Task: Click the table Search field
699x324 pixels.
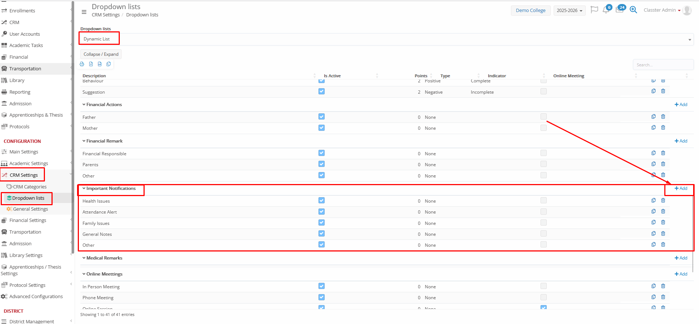Action: coord(663,65)
